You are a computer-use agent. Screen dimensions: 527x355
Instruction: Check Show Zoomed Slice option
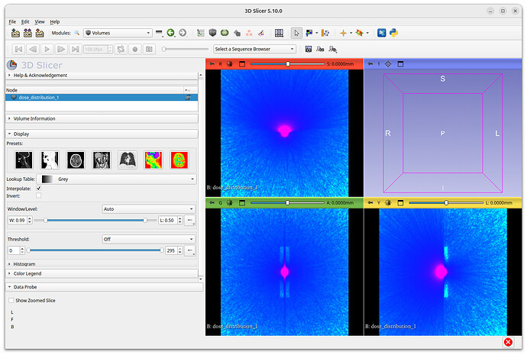click(x=11, y=301)
